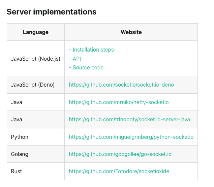Image resolution: width=214 pixels, height=187 pixels.
Task: Open trinopoty/socket.io-server-java repository link
Action: click(x=129, y=119)
